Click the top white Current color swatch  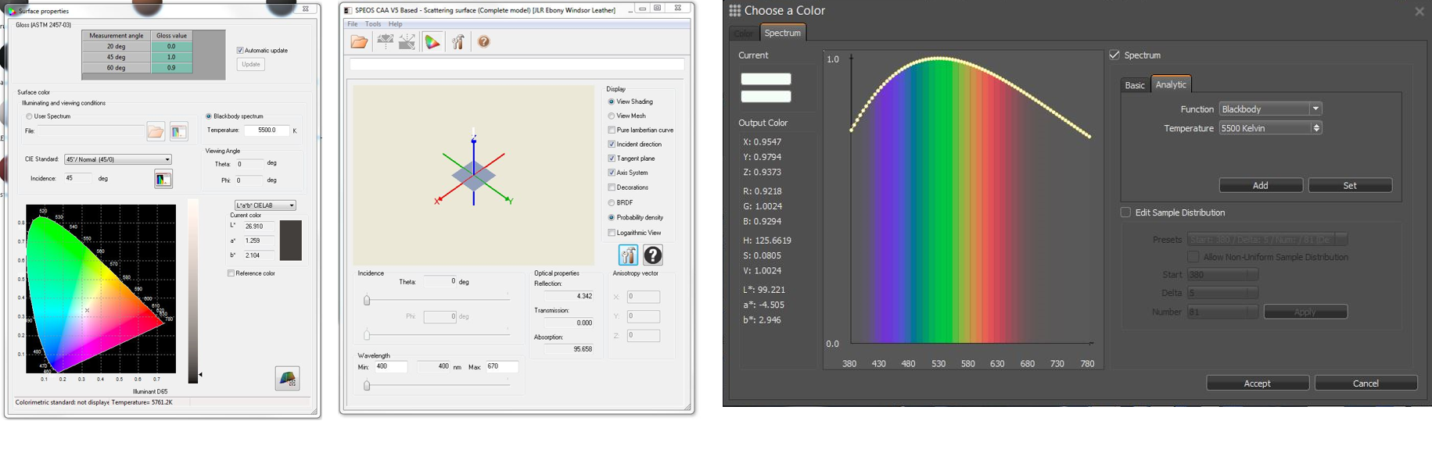click(x=766, y=79)
